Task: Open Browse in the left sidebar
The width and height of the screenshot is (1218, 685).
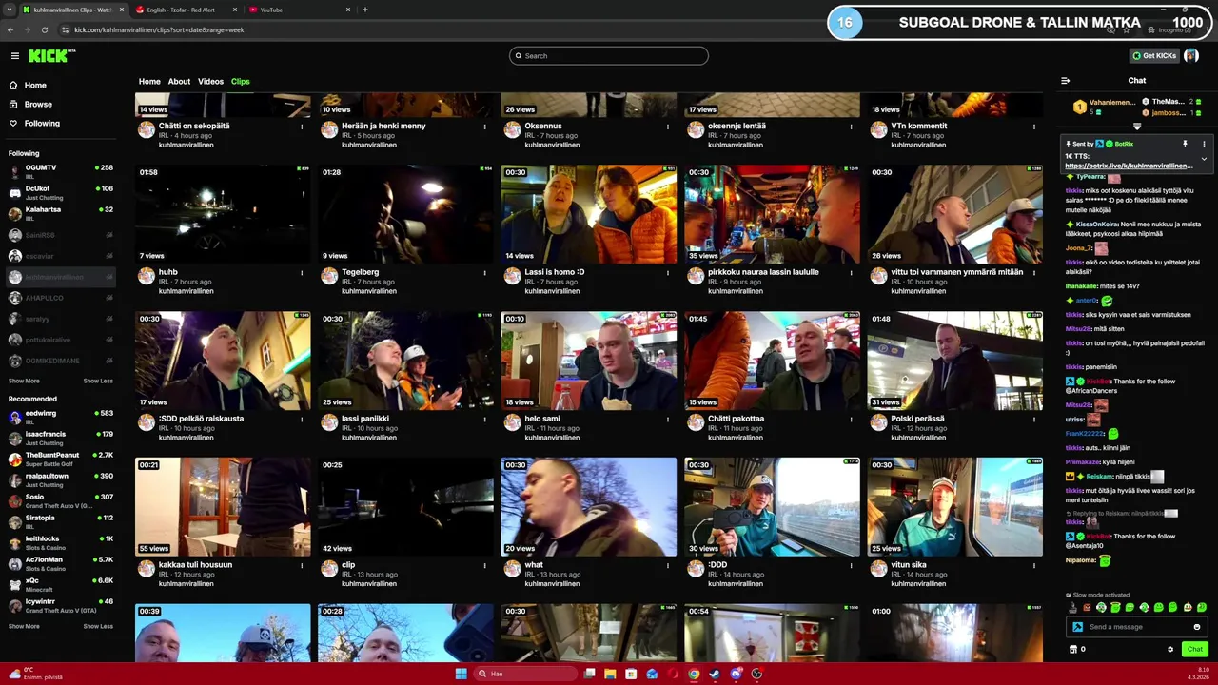Action: click(x=38, y=105)
